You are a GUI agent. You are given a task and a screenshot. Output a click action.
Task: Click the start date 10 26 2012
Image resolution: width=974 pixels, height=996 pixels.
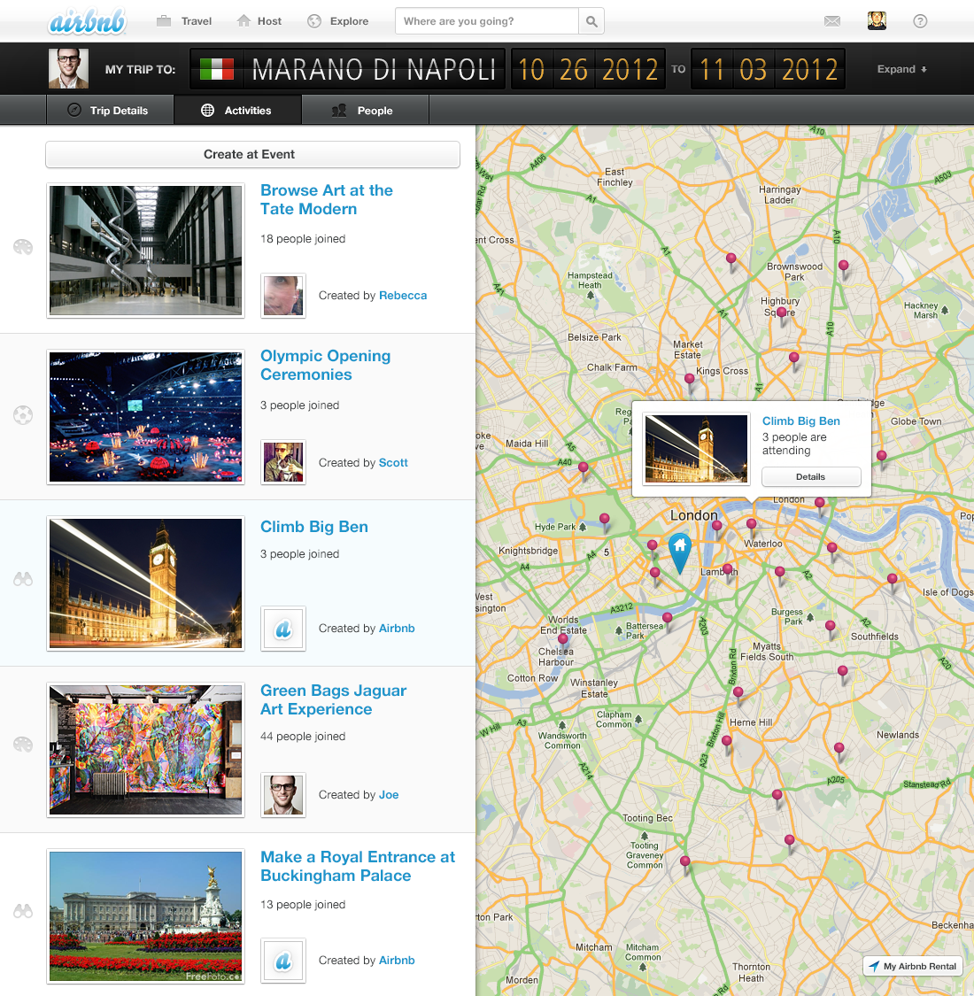click(x=588, y=69)
